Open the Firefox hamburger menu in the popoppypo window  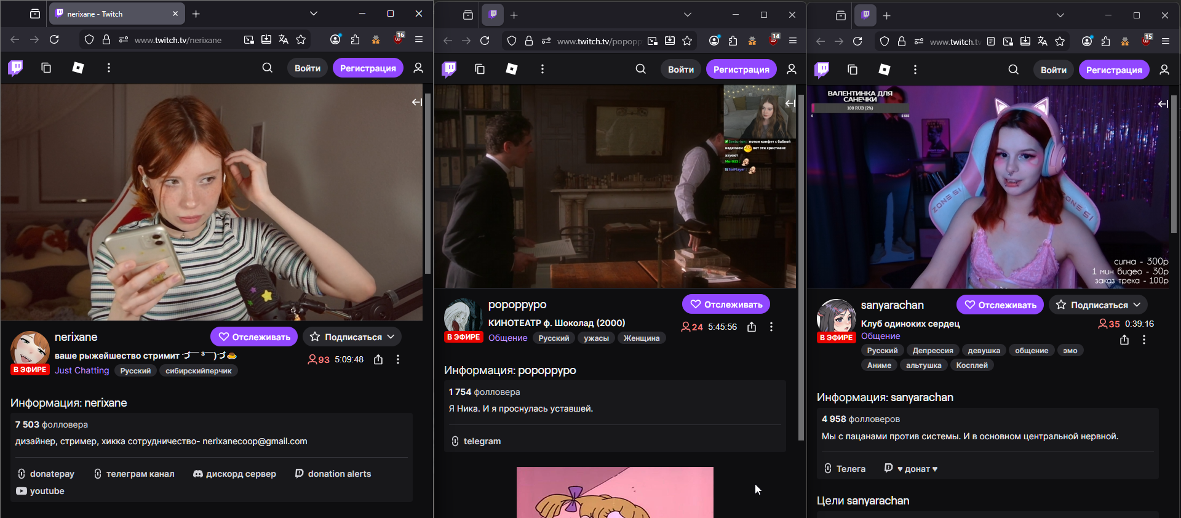click(793, 41)
